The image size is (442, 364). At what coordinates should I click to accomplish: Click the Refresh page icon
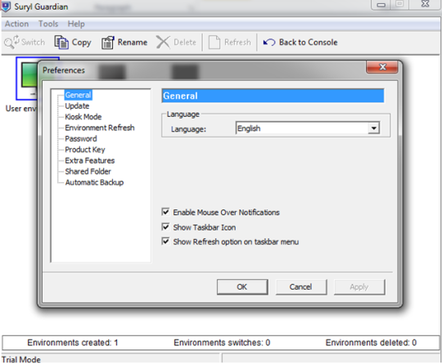(x=214, y=43)
